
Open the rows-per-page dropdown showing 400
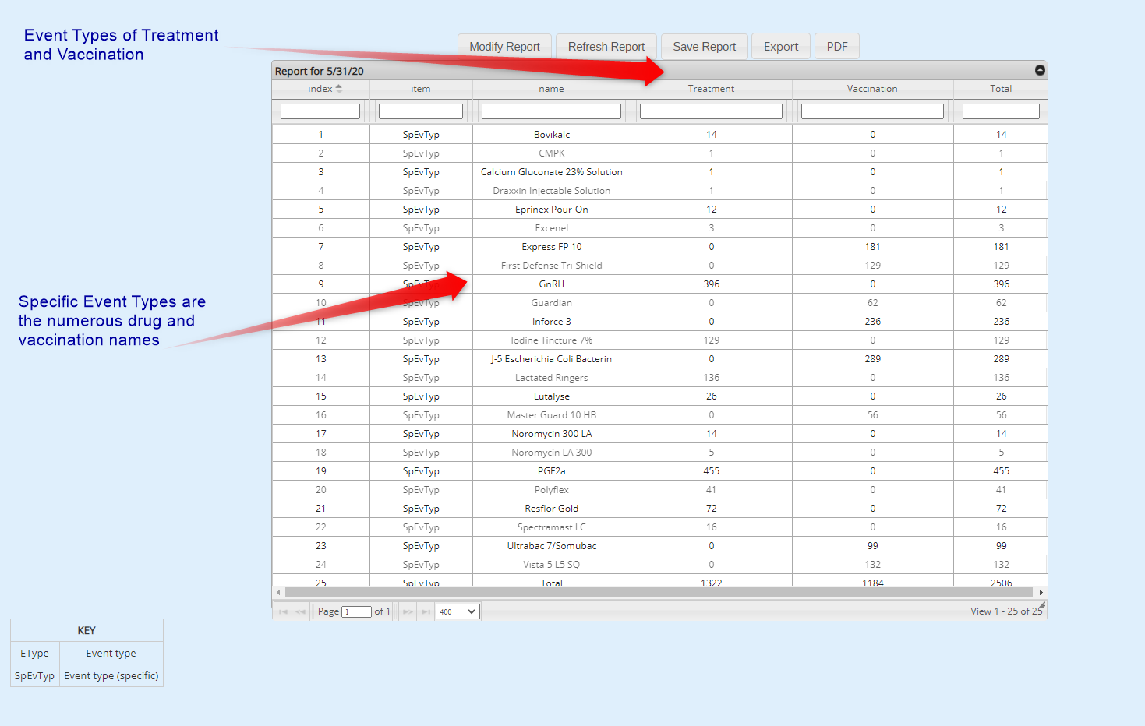(x=458, y=611)
